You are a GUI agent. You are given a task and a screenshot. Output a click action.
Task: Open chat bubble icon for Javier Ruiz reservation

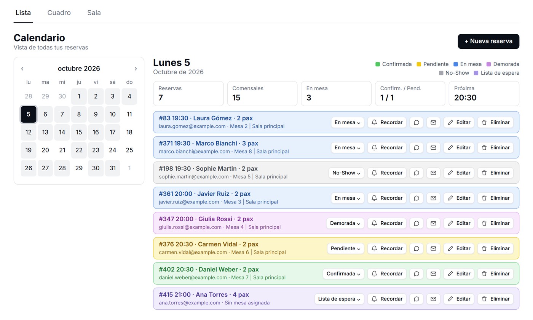416,198
